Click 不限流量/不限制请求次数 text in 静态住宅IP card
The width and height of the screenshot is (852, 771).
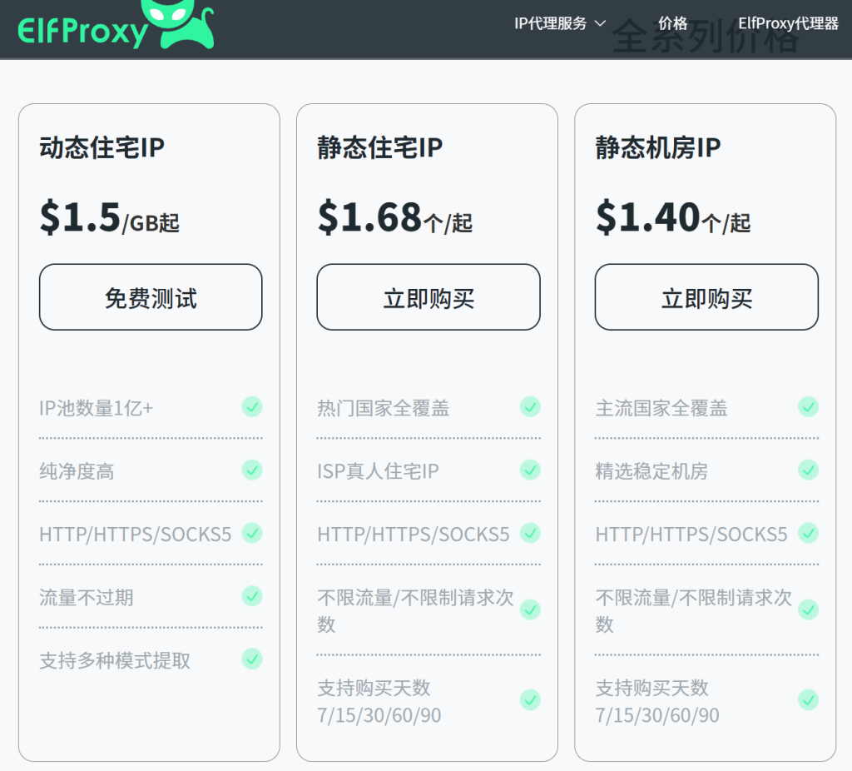click(416, 610)
